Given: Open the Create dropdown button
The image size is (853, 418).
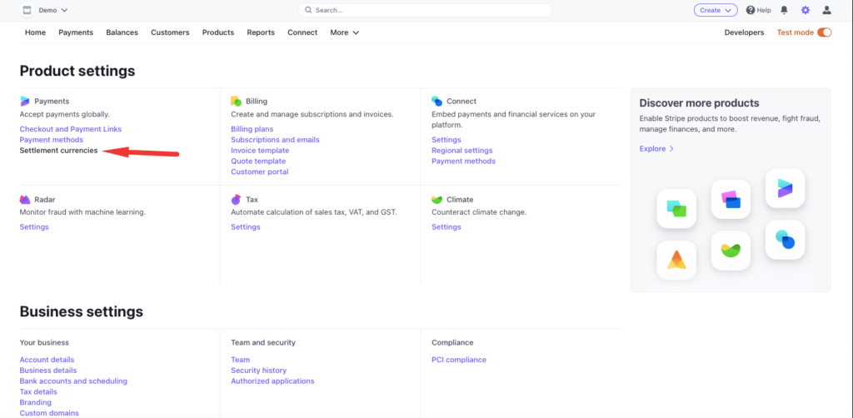Looking at the screenshot, I should pos(716,10).
